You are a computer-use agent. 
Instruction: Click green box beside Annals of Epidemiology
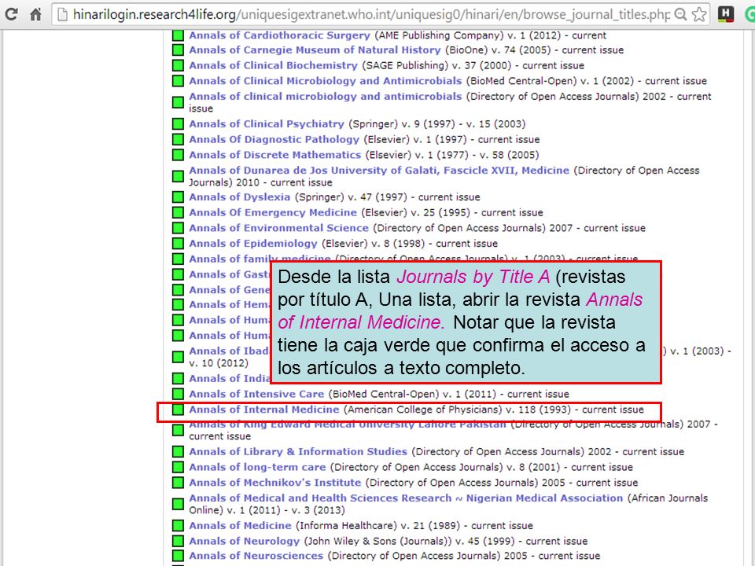pos(179,243)
